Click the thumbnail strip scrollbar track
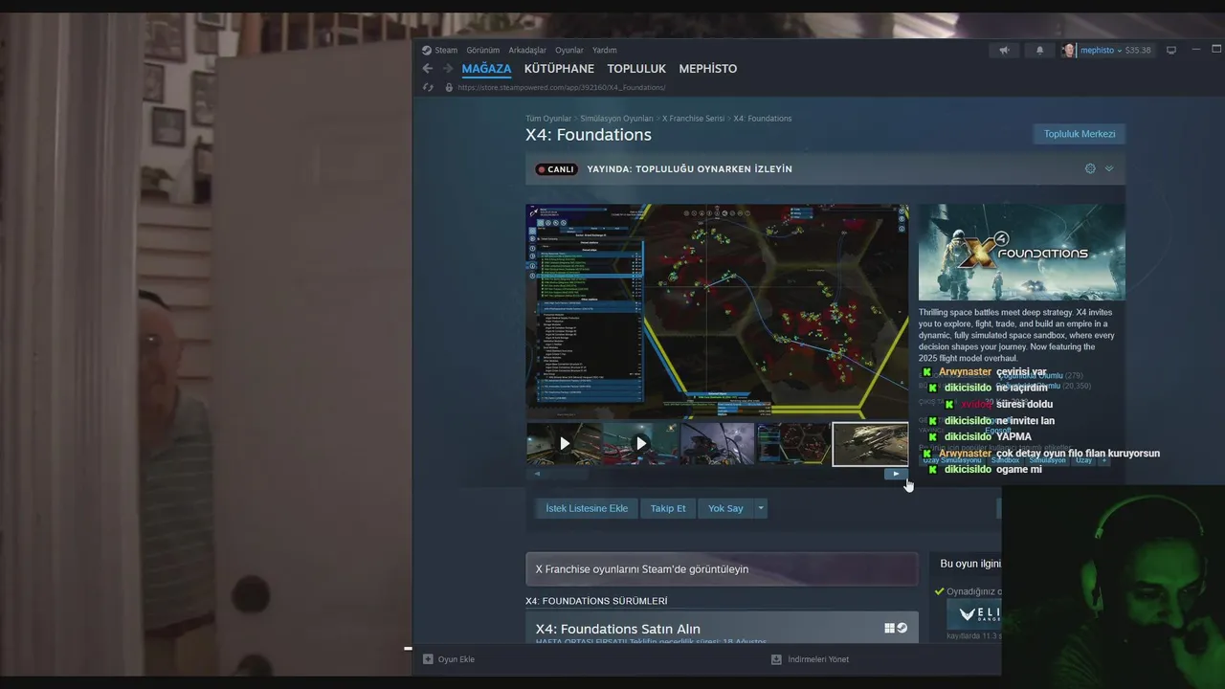The width and height of the screenshot is (1225, 689). click(716, 474)
